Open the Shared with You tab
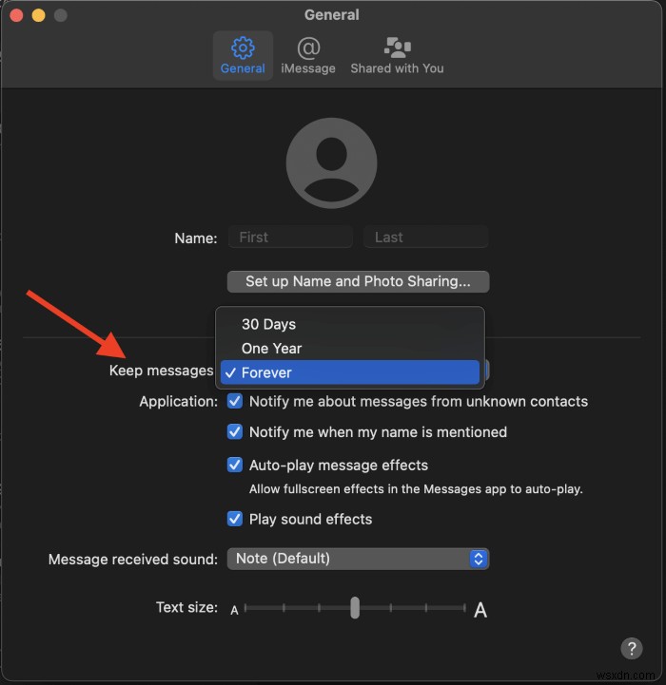The height and width of the screenshot is (685, 666). coord(397,55)
